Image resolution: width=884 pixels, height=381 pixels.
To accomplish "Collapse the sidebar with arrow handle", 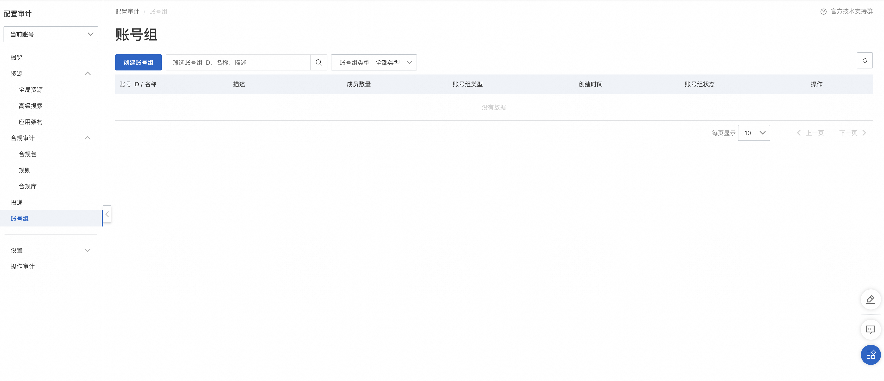I will point(107,214).
